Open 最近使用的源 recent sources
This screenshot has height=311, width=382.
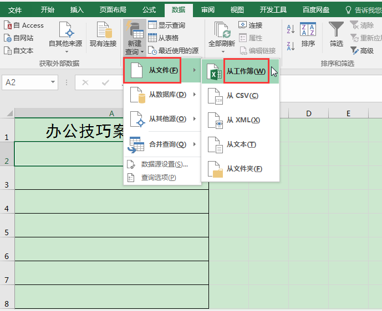pos(173,50)
